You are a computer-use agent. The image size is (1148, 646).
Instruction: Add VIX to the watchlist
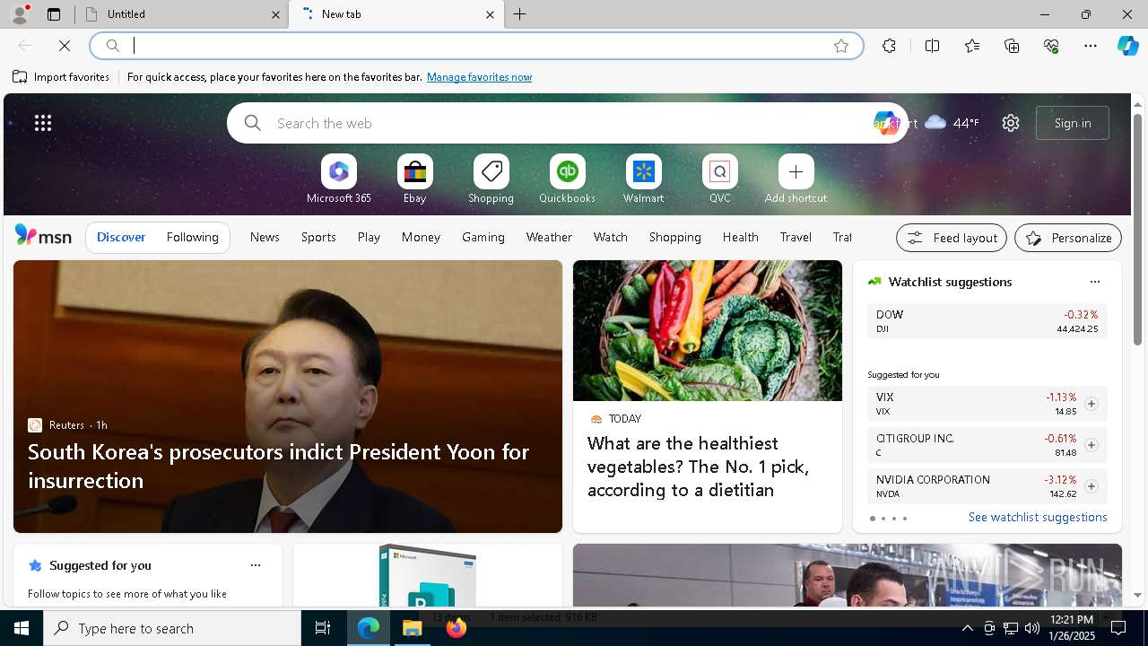click(x=1091, y=404)
